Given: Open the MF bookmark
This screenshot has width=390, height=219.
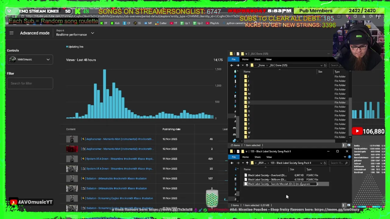Looking at the screenshot, I should point(148,23).
